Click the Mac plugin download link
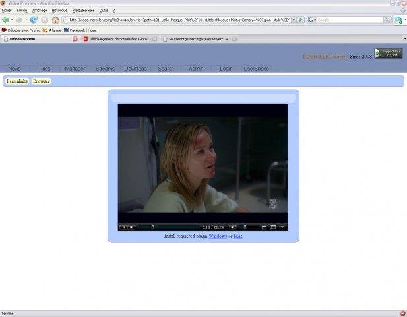This screenshot has height=317, width=407. 238,236
